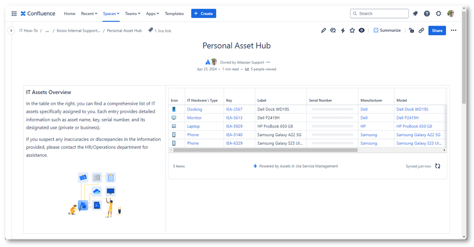Go to the IT How-To breadcrumb
The image size is (474, 247).
point(28,30)
